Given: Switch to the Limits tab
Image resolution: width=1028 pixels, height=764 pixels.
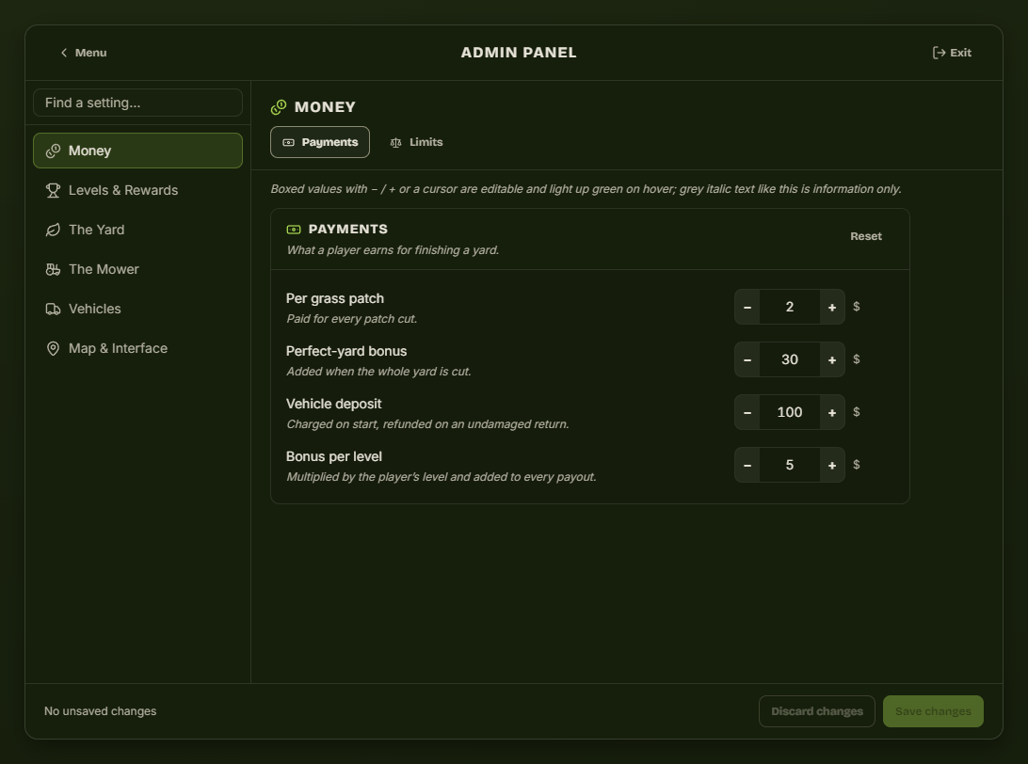Looking at the screenshot, I should click(416, 142).
